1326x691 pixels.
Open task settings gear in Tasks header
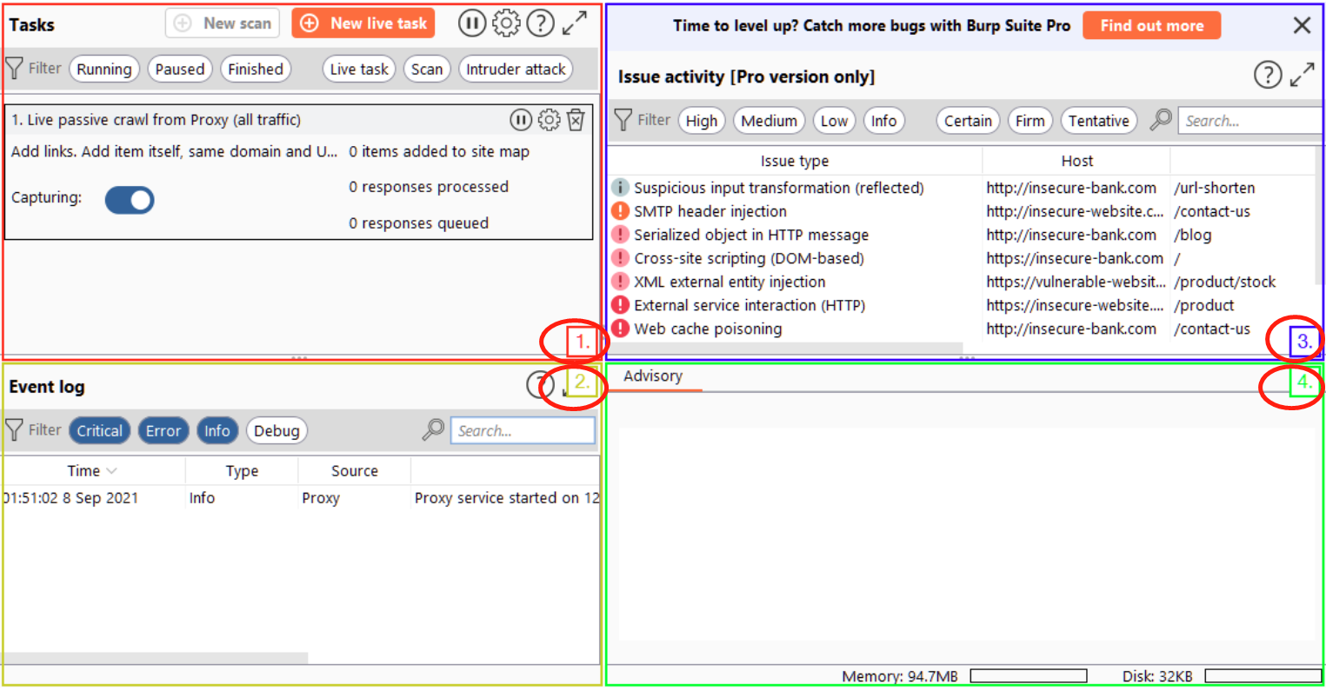pyautogui.click(x=506, y=23)
